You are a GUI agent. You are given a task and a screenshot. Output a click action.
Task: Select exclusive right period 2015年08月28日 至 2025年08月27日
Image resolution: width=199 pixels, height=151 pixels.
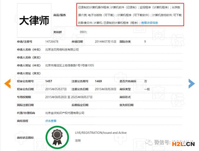tap(69, 97)
